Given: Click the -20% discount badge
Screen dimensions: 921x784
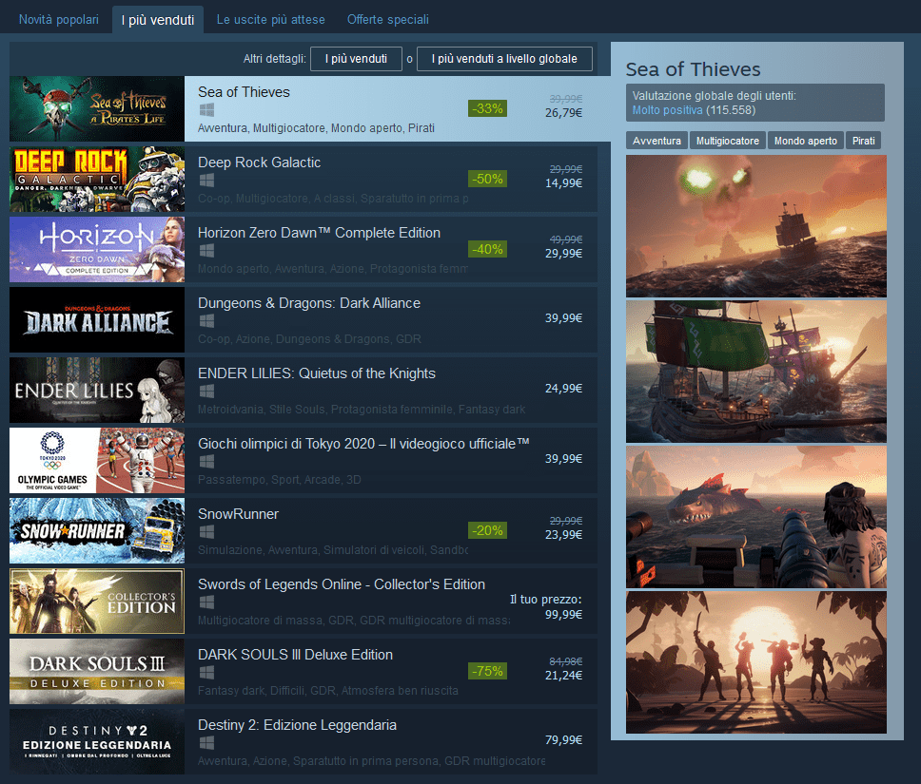Looking at the screenshot, I should [x=487, y=530].
